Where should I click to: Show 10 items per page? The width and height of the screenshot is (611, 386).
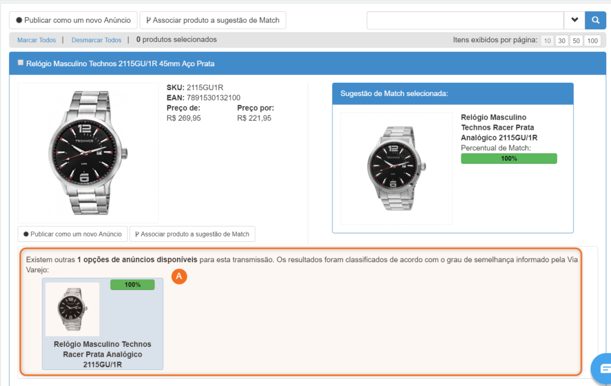547,41
